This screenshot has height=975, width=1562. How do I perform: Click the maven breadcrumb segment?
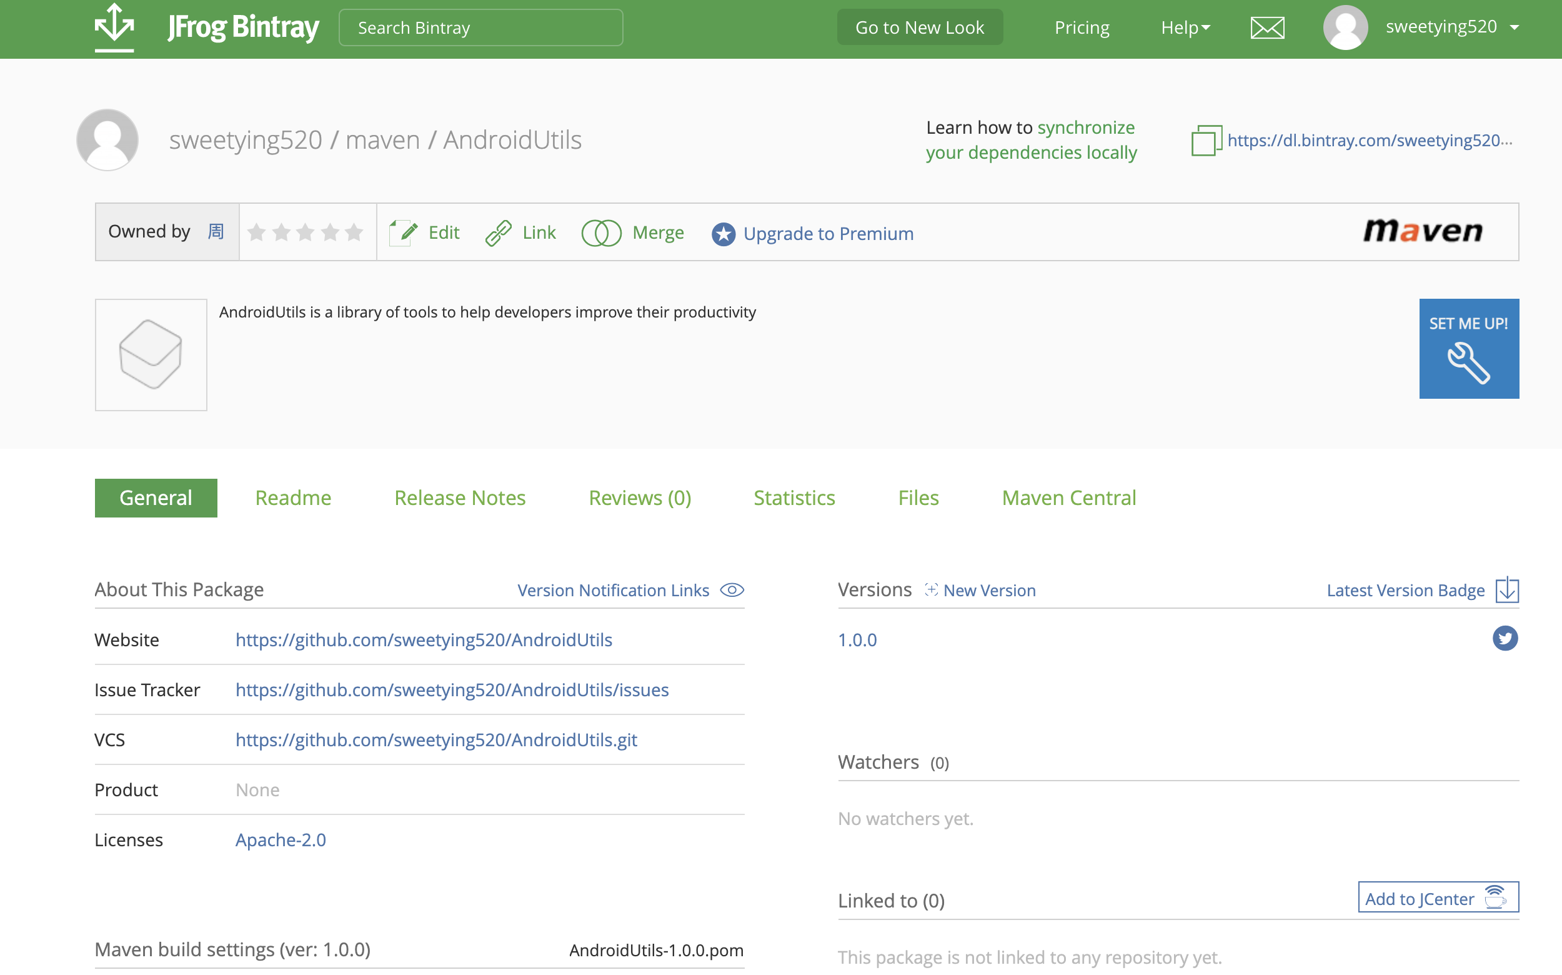click(x=382, y=140)
